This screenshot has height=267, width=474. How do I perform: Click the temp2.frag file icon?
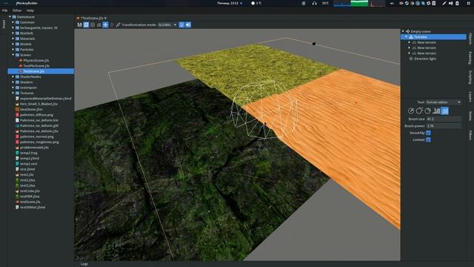point(17,154)
